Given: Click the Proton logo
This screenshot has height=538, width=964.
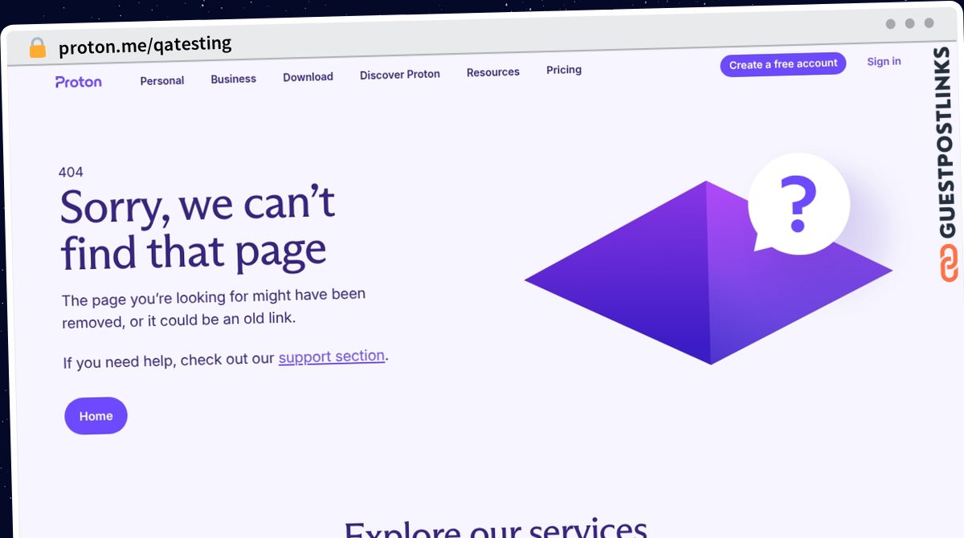Looking at the screenshot, I should 79,82.
